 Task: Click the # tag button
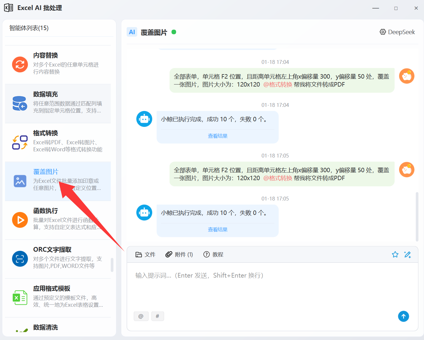(157, 316)
